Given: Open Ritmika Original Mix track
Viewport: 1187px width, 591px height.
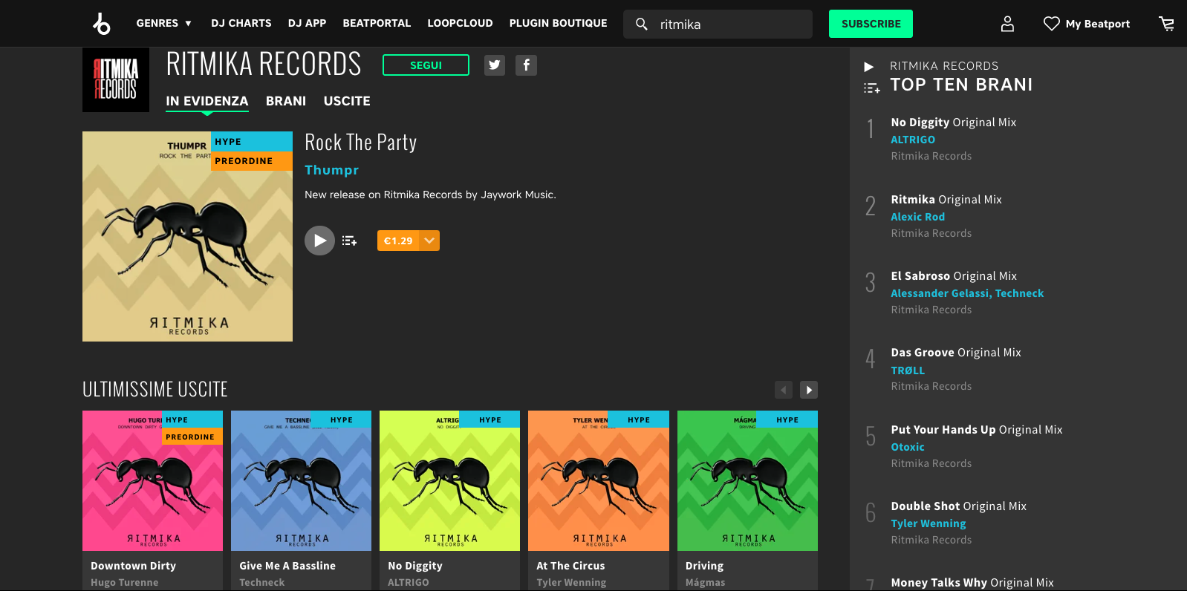Looking at the screenshot, I should pos(946,200).
